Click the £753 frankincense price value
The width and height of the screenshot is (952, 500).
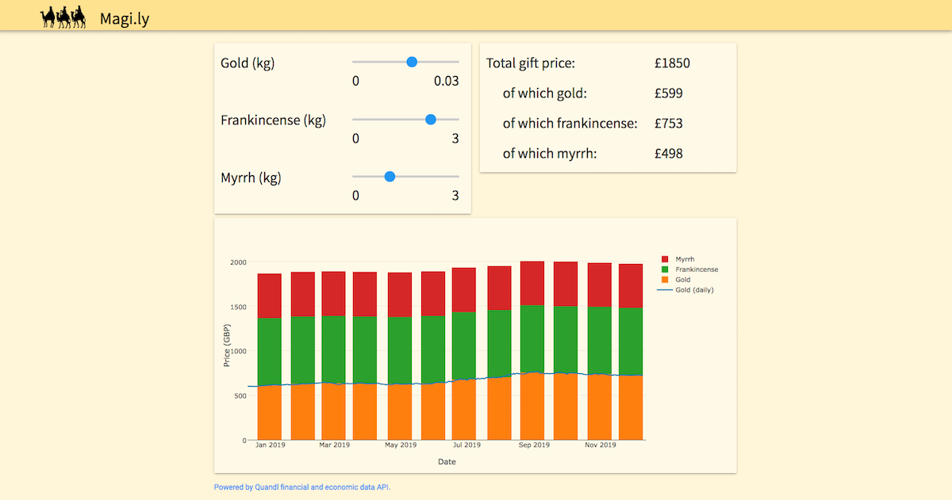(x=668, y=124)
